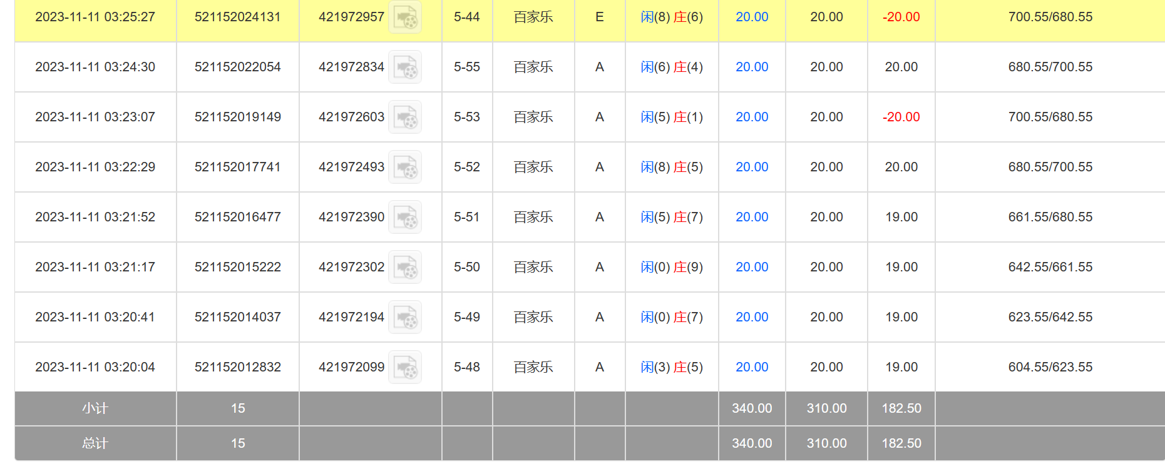
Task: Click red -20.00 loss in 03:25:27 row
Action: pos(901,17)
